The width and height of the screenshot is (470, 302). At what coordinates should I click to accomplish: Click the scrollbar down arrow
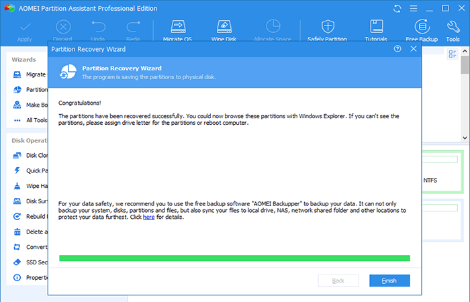465,138
